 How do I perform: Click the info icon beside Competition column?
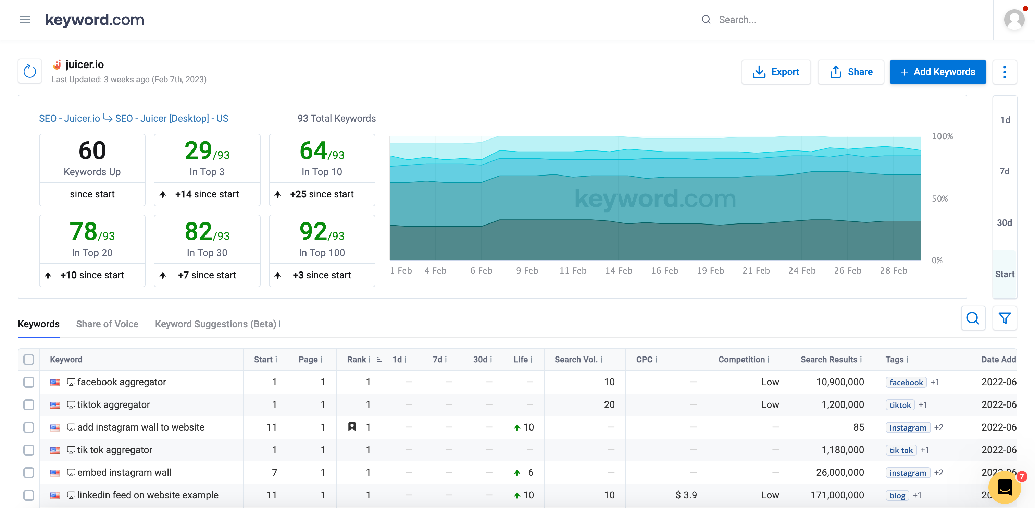pyautogui.click(x=769, y=360)
